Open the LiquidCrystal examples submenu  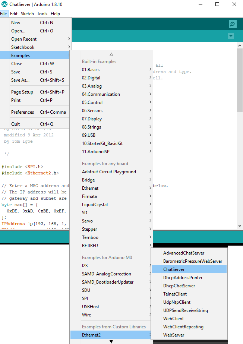pos(111,205)
